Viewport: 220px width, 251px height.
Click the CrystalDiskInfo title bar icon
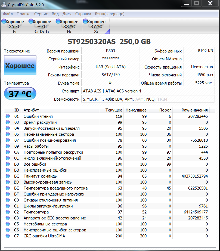click(4, 5)
